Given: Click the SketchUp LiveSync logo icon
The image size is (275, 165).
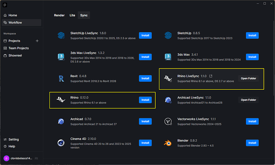Looking at the screenshot, I should [x=61, y=35].
